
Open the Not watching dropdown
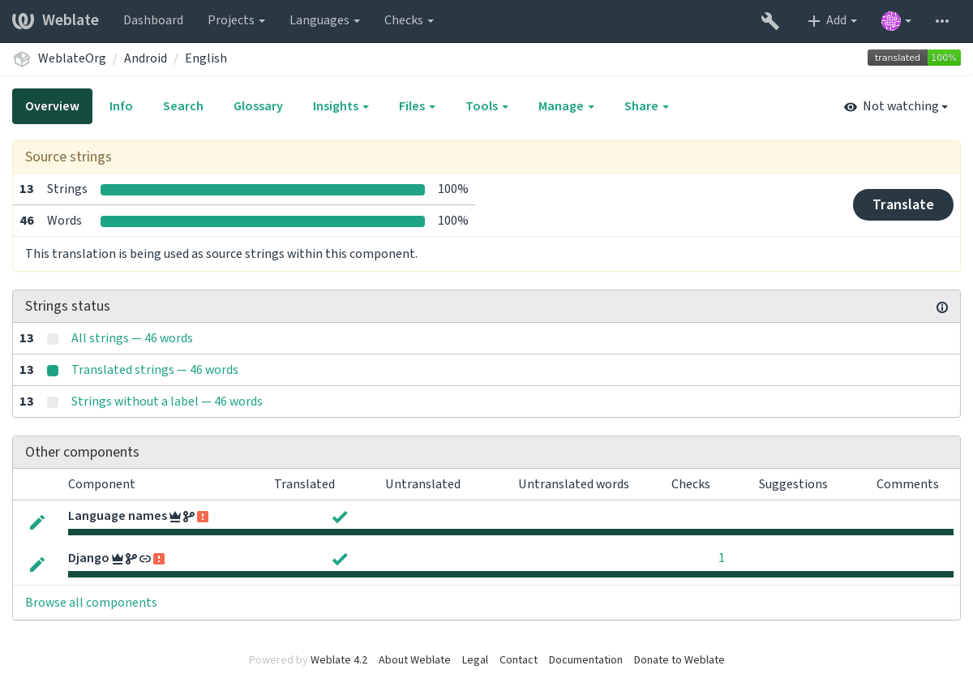(896, 106)
